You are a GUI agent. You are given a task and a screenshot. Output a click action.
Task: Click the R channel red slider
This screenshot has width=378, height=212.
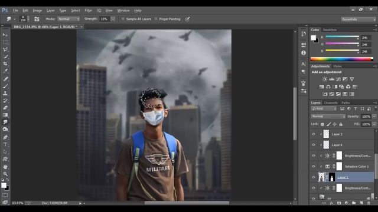pos(342,37)
